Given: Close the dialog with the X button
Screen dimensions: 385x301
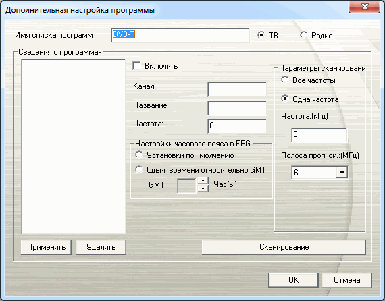Looking at the screenshot, I should (x=364, y=7).
